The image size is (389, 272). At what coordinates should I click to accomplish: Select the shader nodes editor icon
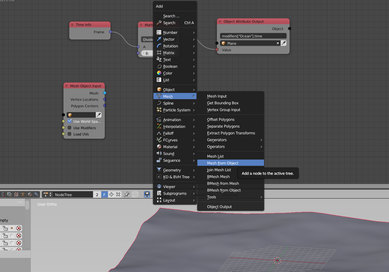pyautogui.click(x=30, y=194)
